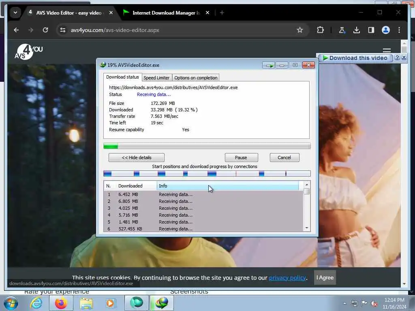
Task: Switch to AVS Video Editor tab
Action: [x=68, y=13]
